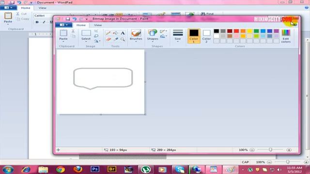Pick the green color swatch in palette
This screenshot has width=310, height=174.
(x=256, y=31)
